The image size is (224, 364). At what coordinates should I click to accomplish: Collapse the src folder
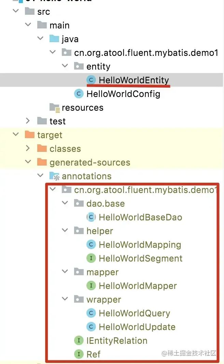[15, 11]
